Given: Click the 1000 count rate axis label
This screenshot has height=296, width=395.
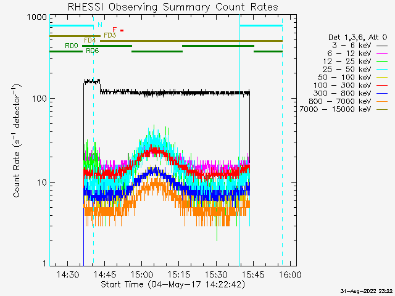Looking at the screenshot, I should click(x=37, y=17).
